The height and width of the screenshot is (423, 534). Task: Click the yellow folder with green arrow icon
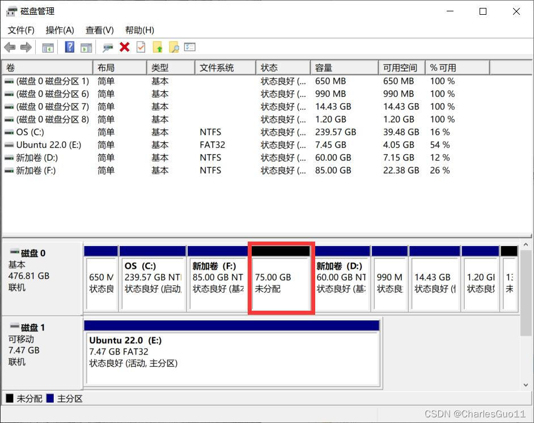click(x=158, y=47)
